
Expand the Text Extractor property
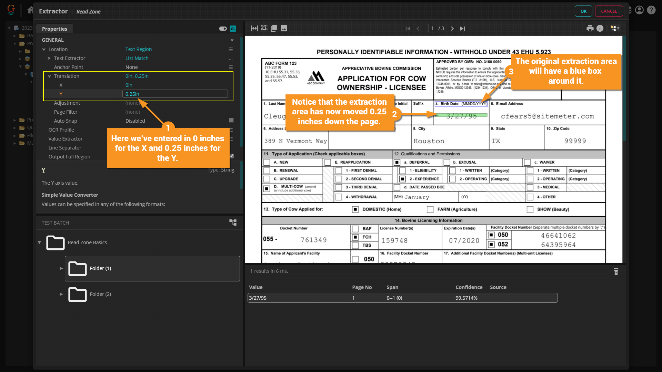49,58
